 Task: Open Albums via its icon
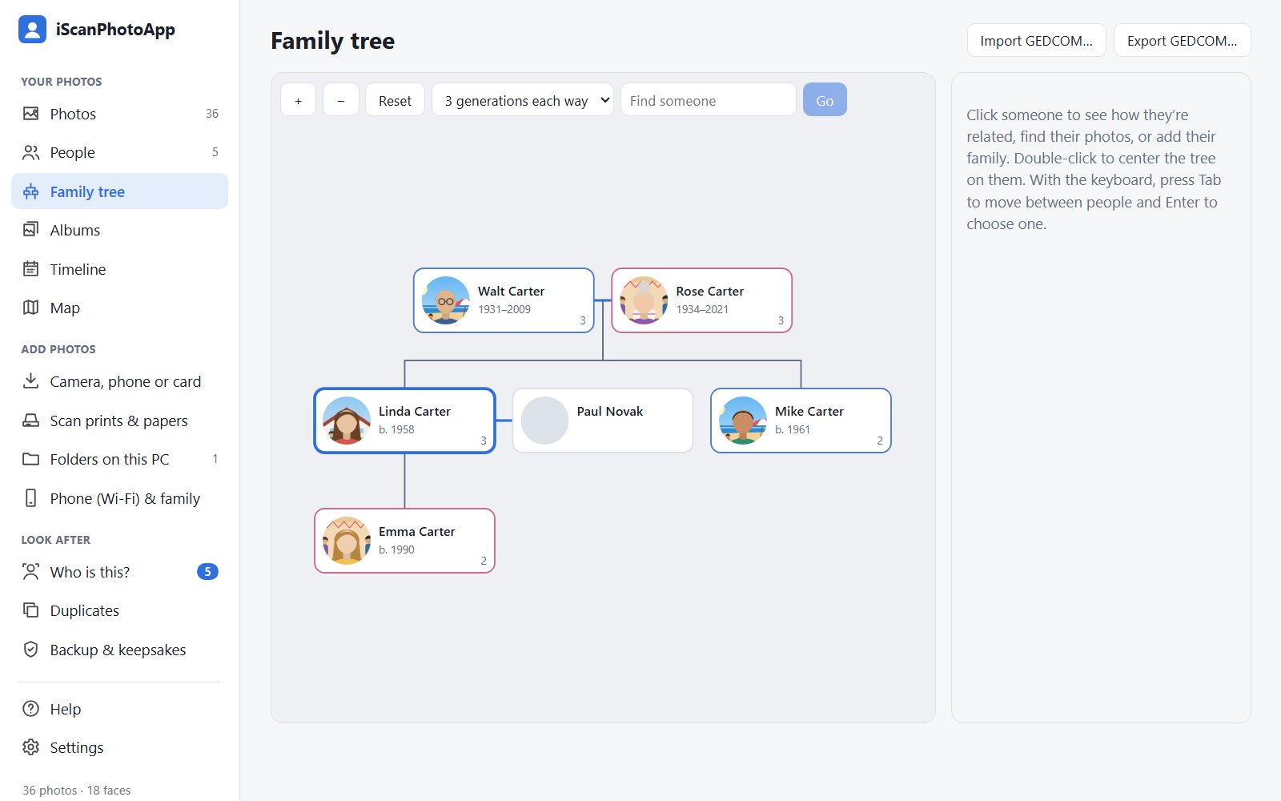[30, 230]
